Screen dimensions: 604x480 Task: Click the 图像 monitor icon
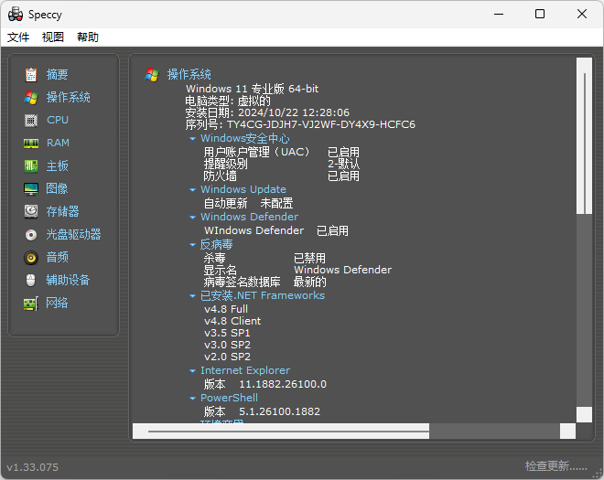tap(31, 188)
